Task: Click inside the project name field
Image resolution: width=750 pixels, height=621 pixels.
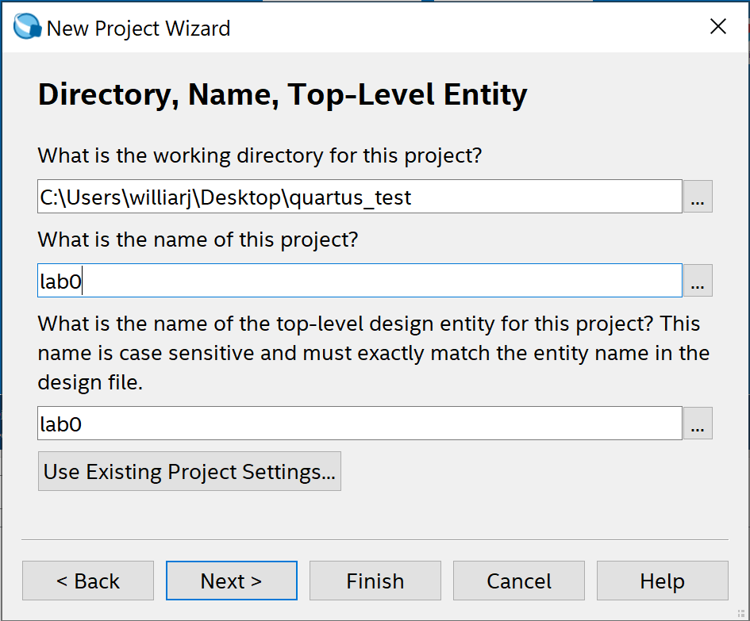Action: click(359, 281)
